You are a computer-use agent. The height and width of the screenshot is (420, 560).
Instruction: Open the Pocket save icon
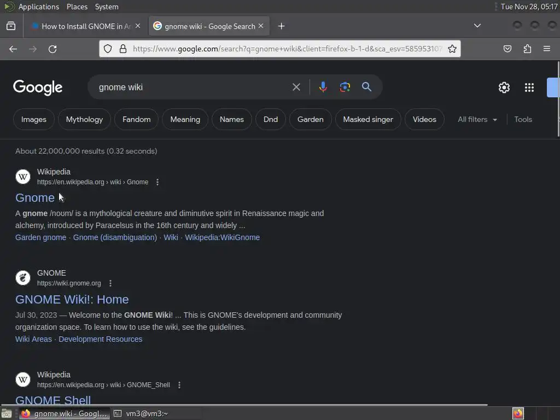click(x=507, y=49)
